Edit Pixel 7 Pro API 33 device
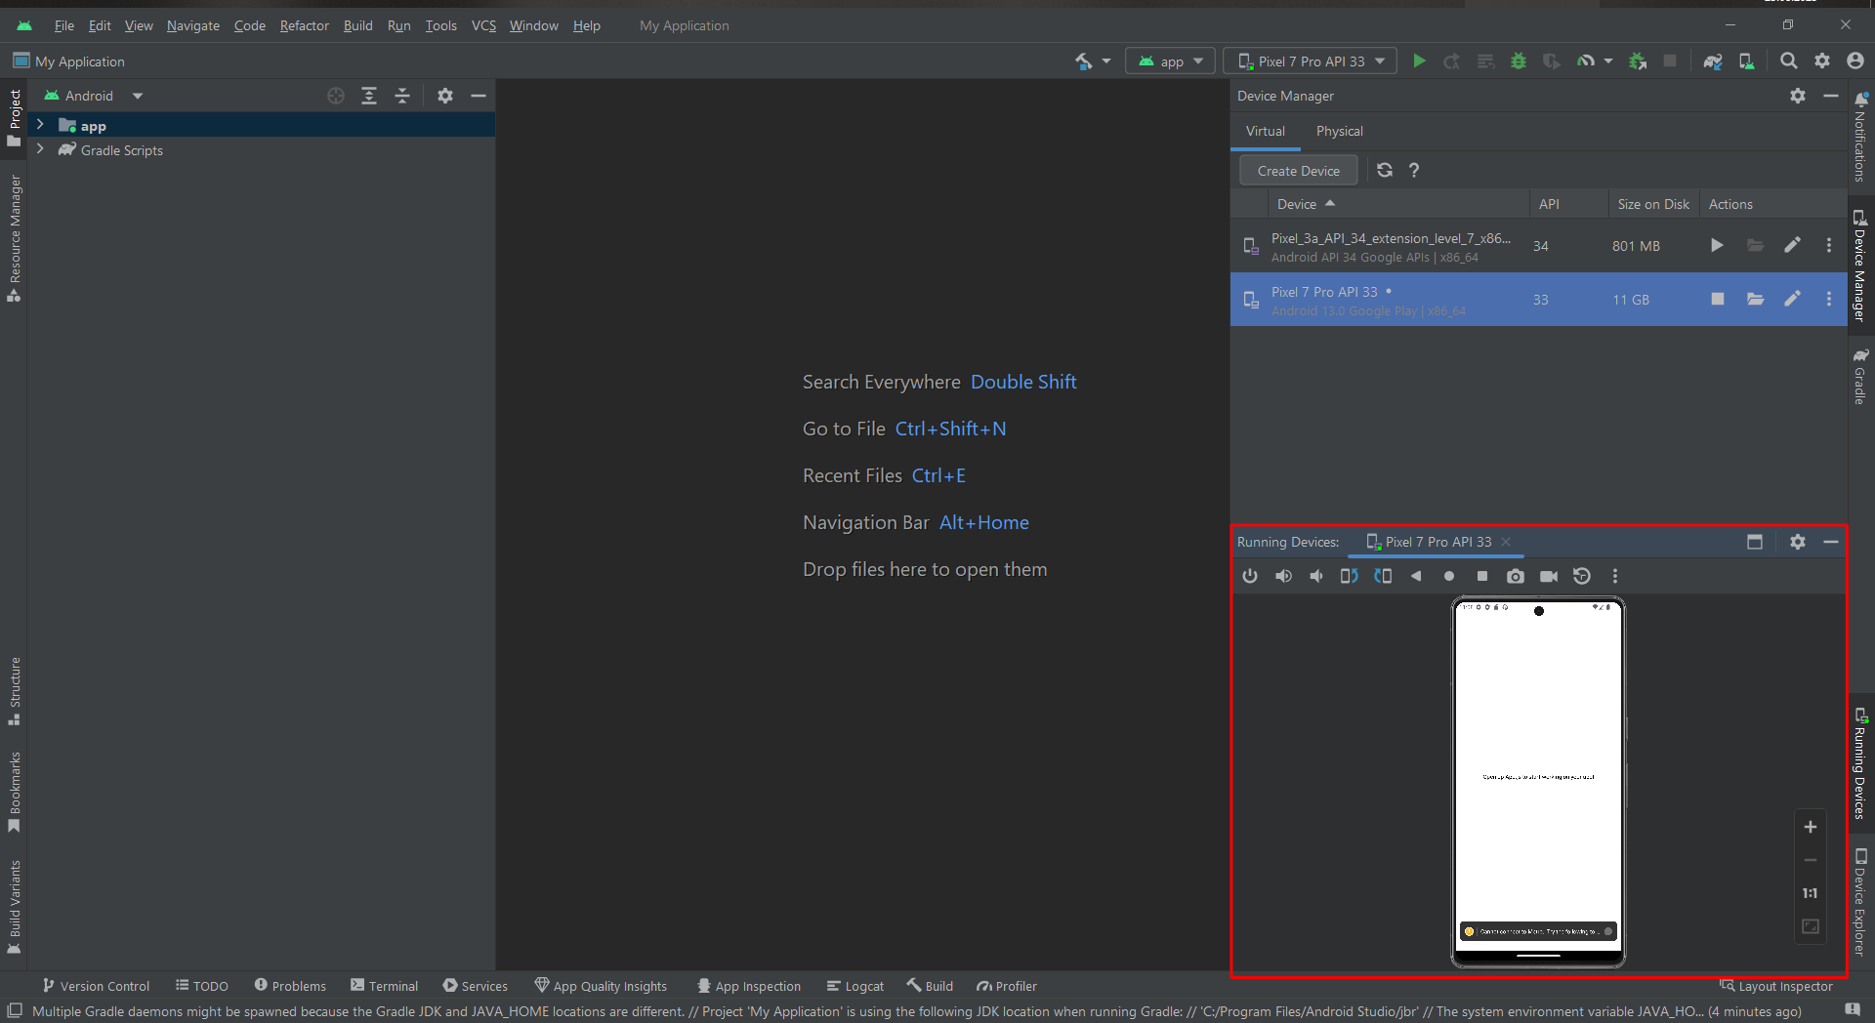 click(1792, 299)
